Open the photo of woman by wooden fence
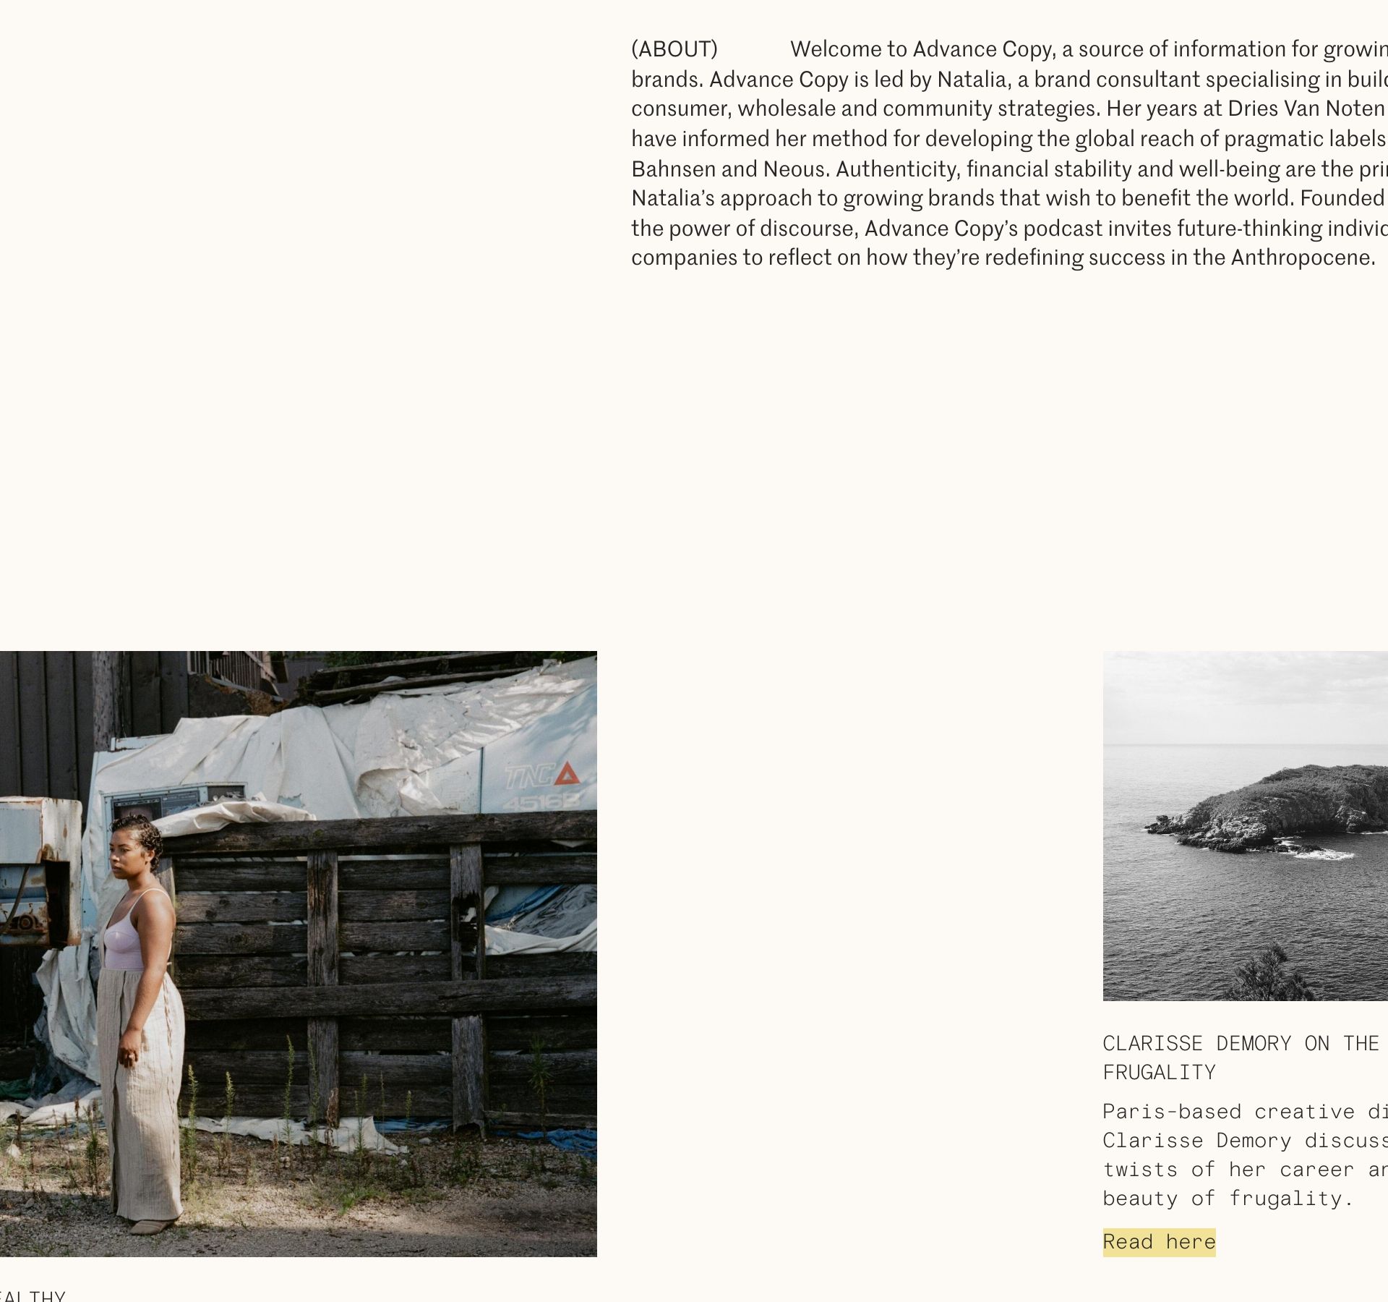The width and height of the screenshot is (1388, 1302). tap(299, 953)
